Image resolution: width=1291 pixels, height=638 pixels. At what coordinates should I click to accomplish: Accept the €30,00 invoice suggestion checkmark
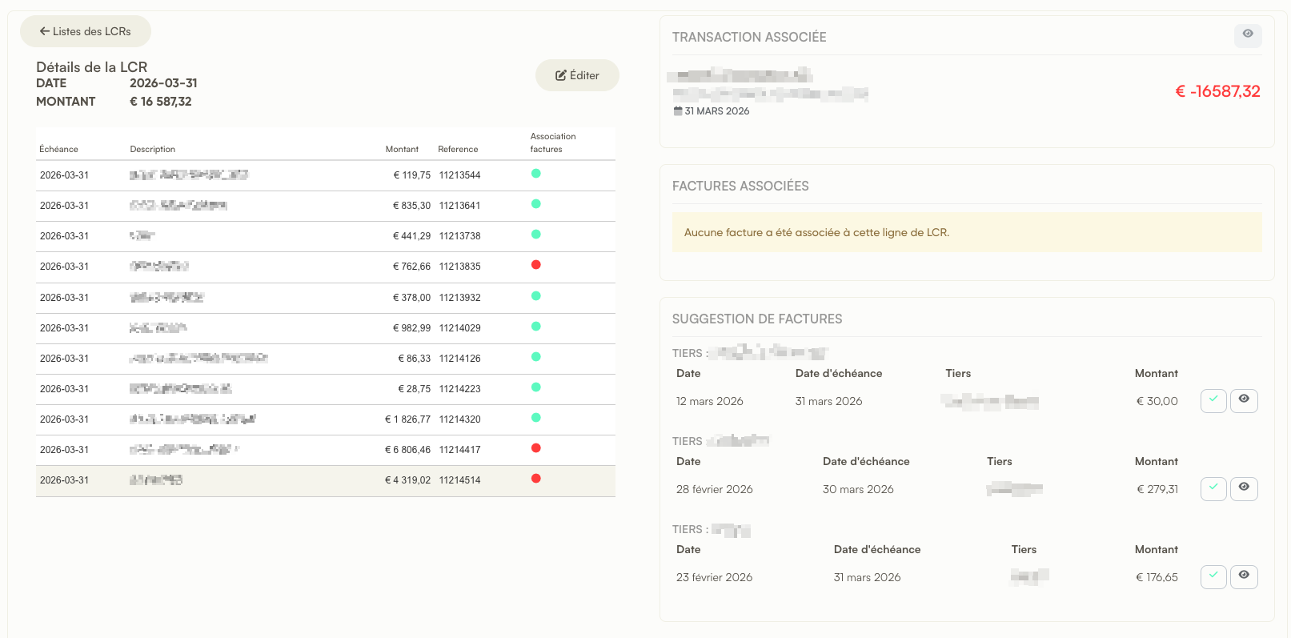(1213, 400)
